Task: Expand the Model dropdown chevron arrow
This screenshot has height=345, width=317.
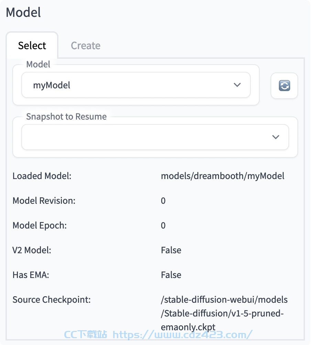Action: pos(237,85)
